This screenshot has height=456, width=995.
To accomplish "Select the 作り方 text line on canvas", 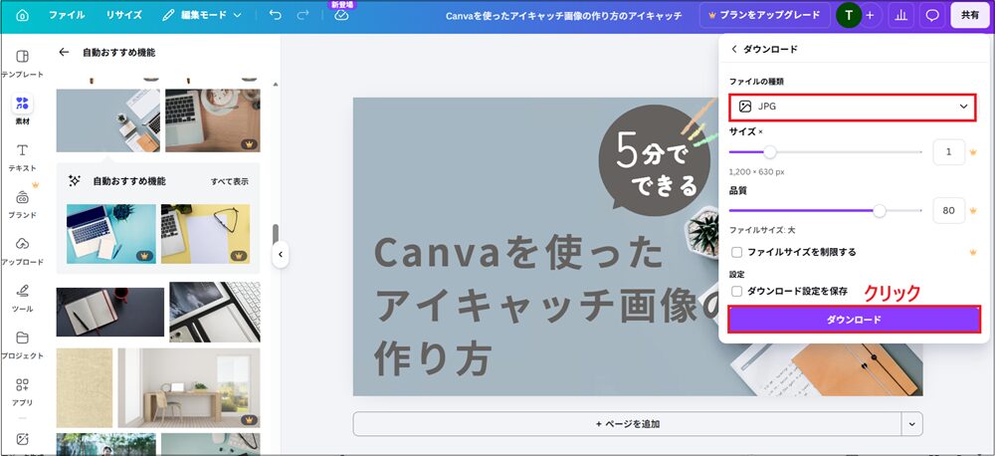I will coord(434,357).
